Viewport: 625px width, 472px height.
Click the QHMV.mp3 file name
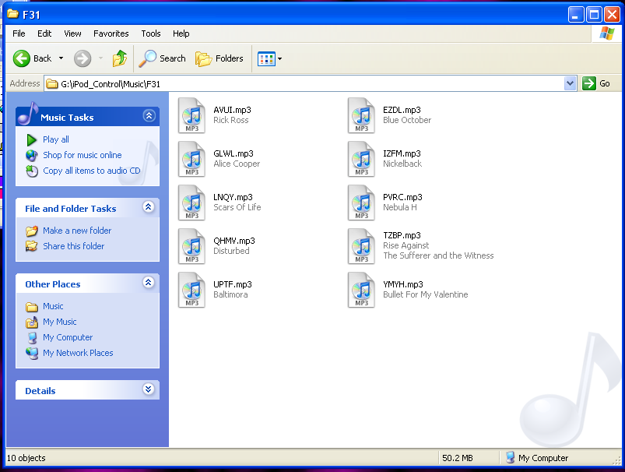(234, 241)
